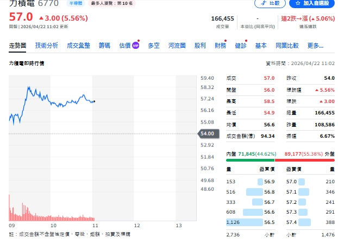This screenshot has height=244, width=338.
Task: Open the 基本 tab
Action: coord(261,46)
